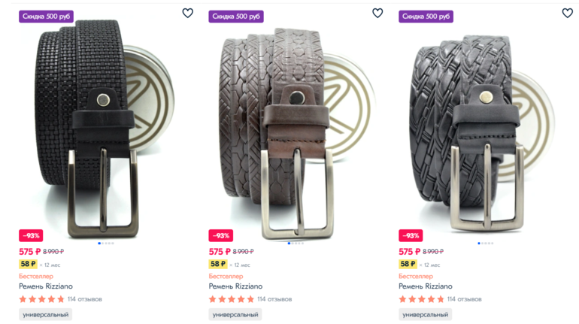
Task: Open the 'Ремень Rizziano' title under the brown belt
Action: 236,286
